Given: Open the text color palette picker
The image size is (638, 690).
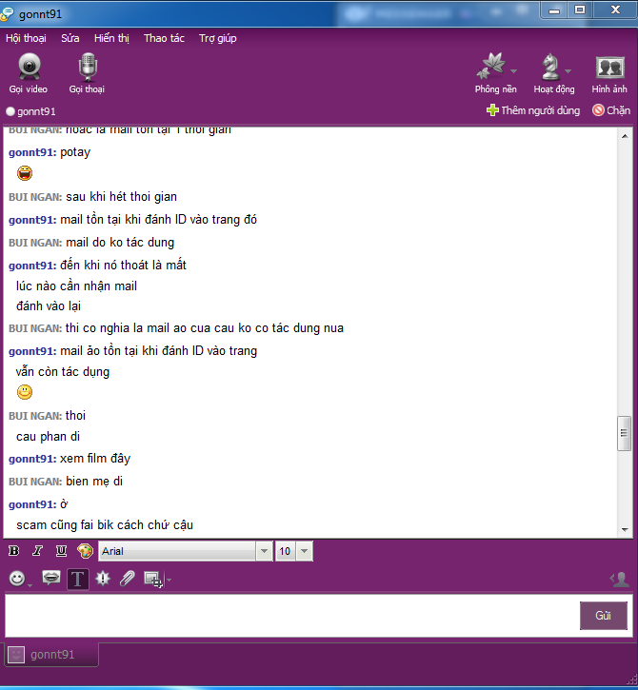Looking at the screenshot, I should (85, 550).
